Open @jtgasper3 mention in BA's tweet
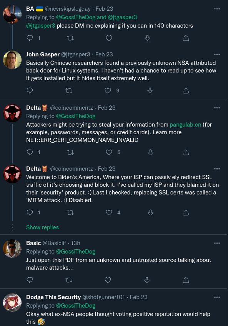Viewport: 228px width, 326px height. point(41,26)
